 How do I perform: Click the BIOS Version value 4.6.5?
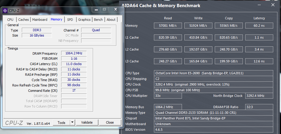pyautogui.click(x=214, y=130)
